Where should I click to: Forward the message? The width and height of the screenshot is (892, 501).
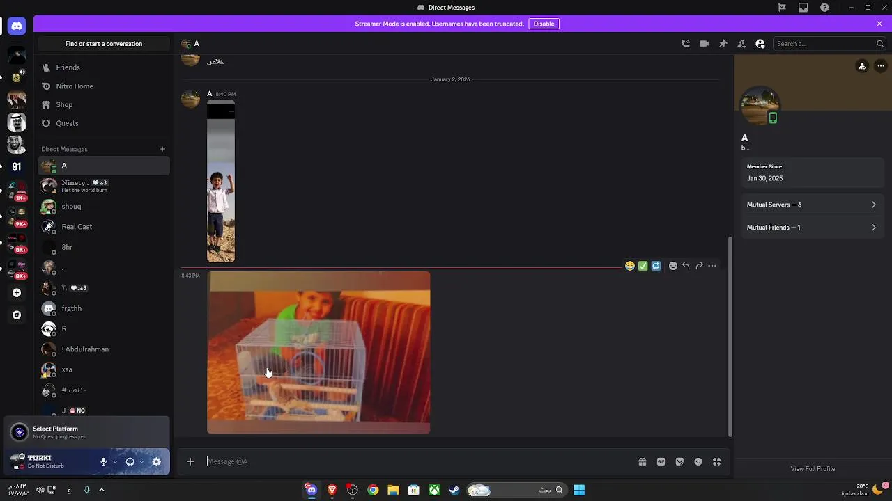[699, 266]
